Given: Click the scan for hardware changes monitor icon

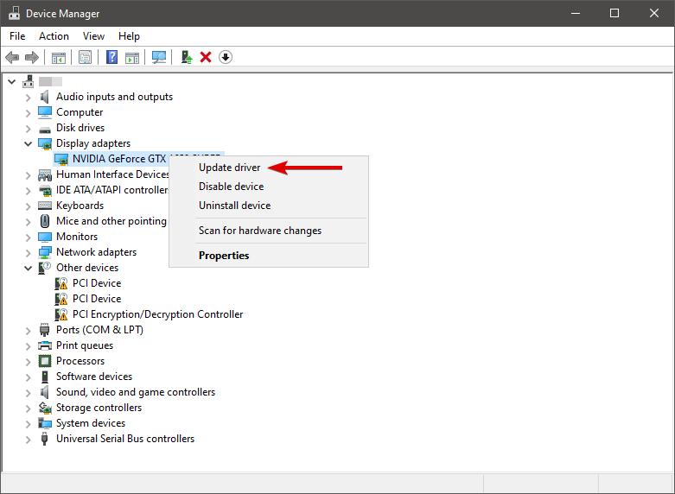Looking at the screenshot, I should (159, 57).
